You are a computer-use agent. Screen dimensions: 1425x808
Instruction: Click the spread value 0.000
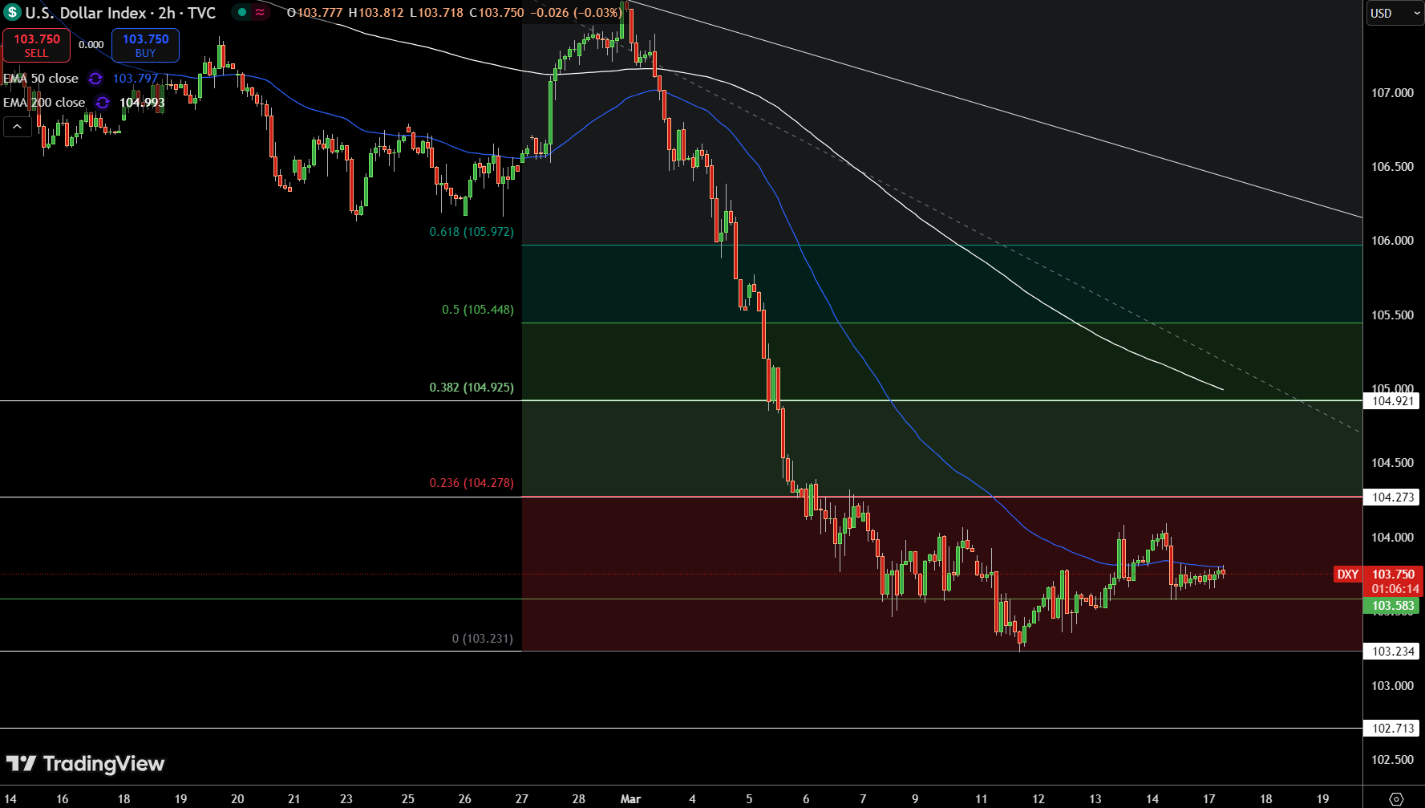[x=91, y=45]
